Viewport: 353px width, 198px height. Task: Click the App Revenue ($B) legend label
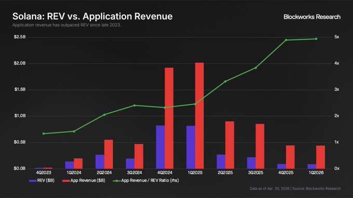[x=88, y=180]
